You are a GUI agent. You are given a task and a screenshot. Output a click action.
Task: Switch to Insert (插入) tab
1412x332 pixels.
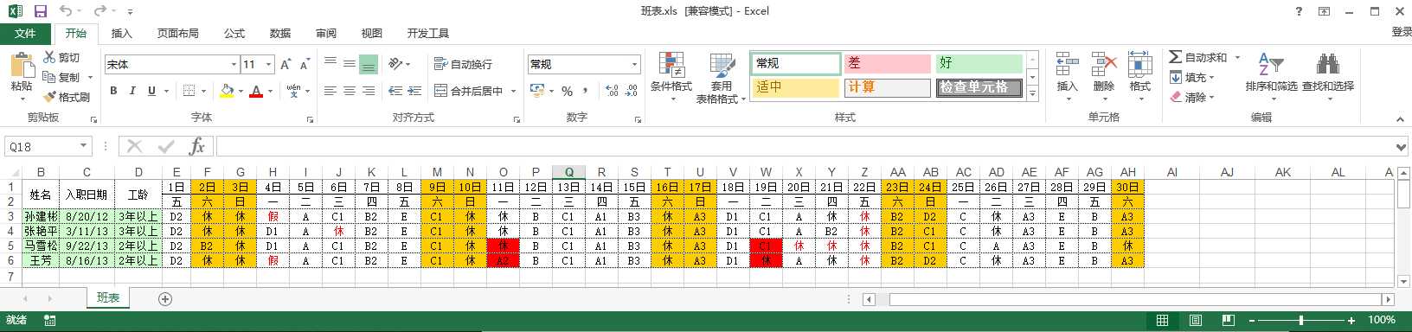tap(122, 33)
